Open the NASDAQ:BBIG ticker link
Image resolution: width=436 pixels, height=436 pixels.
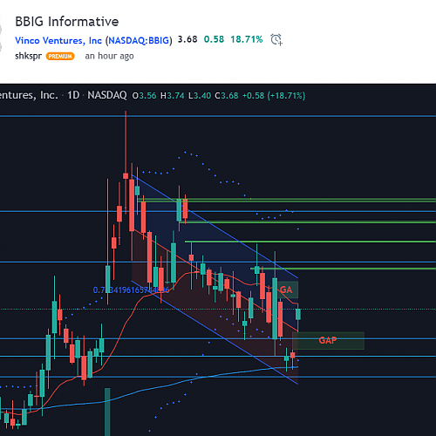click(139, 40)
